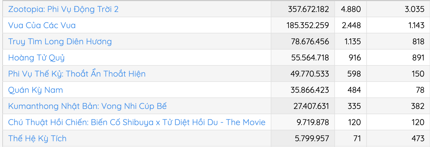Image resolution: width=430 pixels, height=147 pixels.
Task: Click the Vua Của Các Vua movie link
Action: click(x=42, y=26)
